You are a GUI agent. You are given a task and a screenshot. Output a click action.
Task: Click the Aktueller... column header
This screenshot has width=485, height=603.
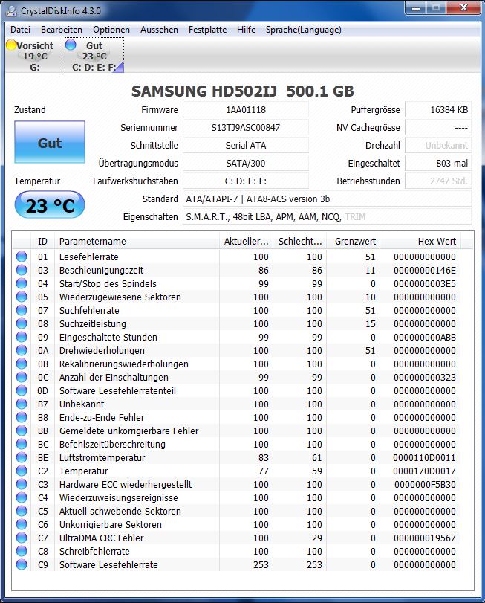click(x=246, y=241)
